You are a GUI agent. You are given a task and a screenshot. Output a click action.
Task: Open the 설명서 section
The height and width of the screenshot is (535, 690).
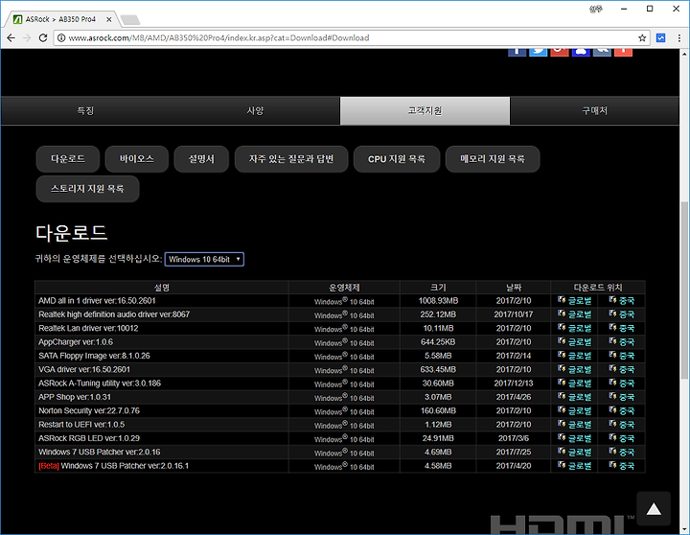(x=201, y=159)
